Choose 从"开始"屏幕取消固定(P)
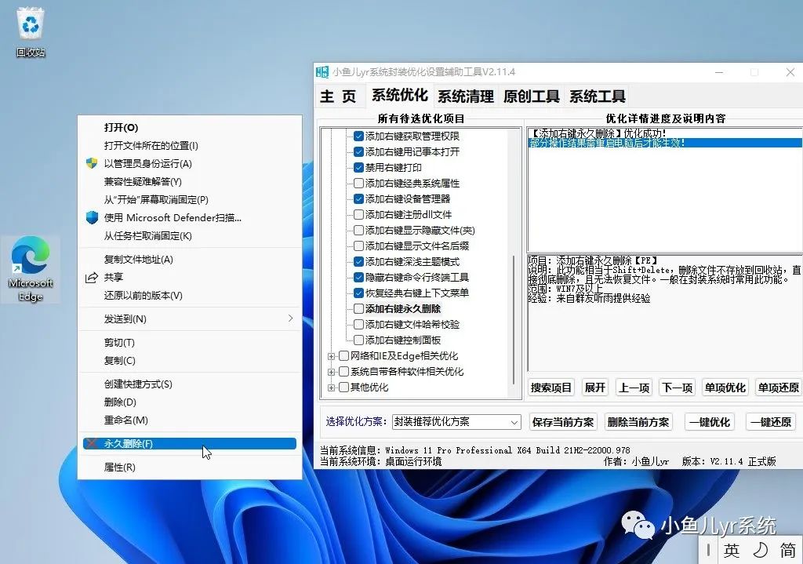Image resolution: width=803 pixels, height=564 pixels. click(190, 200)
